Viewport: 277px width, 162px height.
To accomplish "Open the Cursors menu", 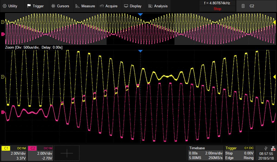I will coord(60,6).
